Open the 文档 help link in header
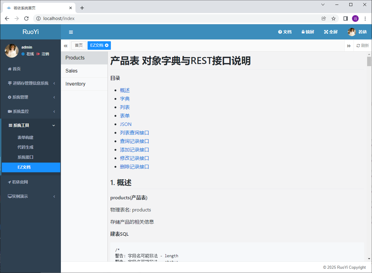Viewport: 372px width, 273px height. click(285, 32)
